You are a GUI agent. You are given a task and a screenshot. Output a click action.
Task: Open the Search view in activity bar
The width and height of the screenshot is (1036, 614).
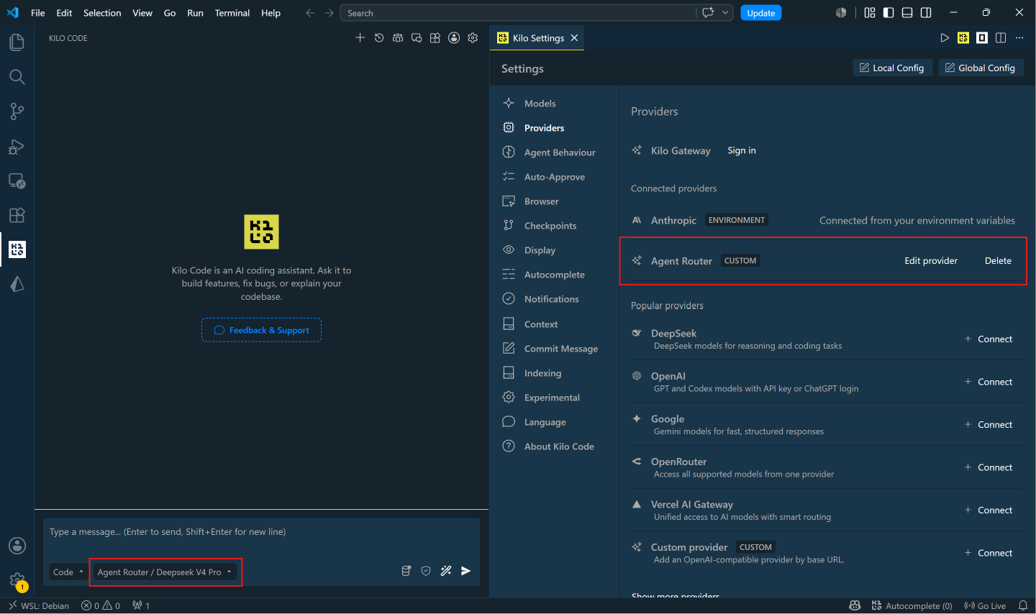point(17,77)
